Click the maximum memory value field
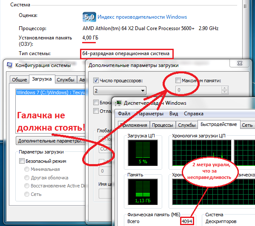This screenshot has width=255, height=226. click(x=198, y=90)
